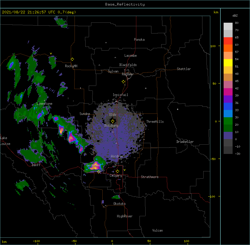Click the Base_Reflectivity title
The width and height of the screenshot is (250, 245).
[125, 4]
